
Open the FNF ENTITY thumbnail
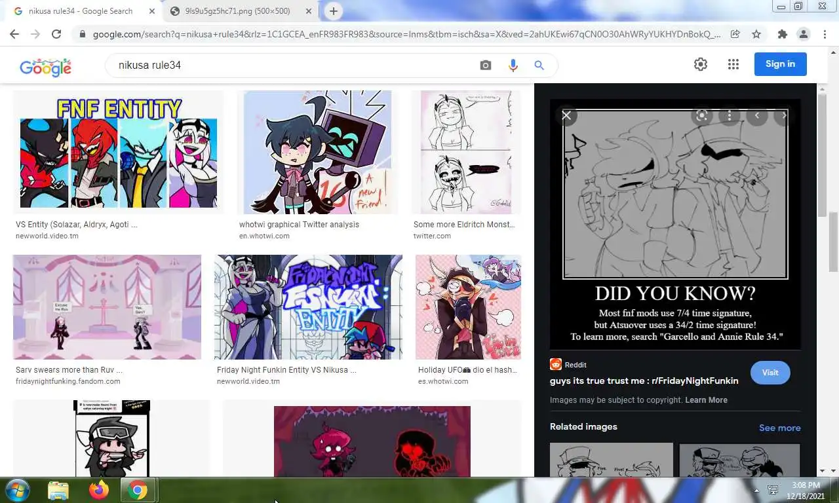pyautogui.click(x=119, y=152)
